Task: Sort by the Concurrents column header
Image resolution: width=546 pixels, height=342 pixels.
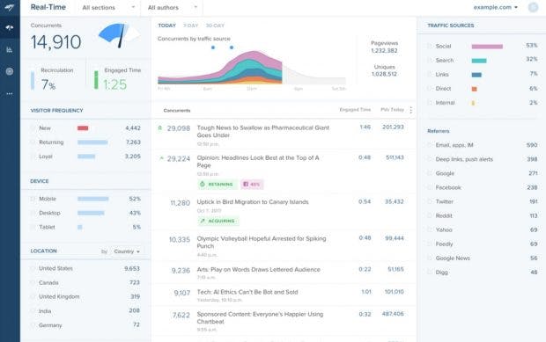Action: (177, 111)
